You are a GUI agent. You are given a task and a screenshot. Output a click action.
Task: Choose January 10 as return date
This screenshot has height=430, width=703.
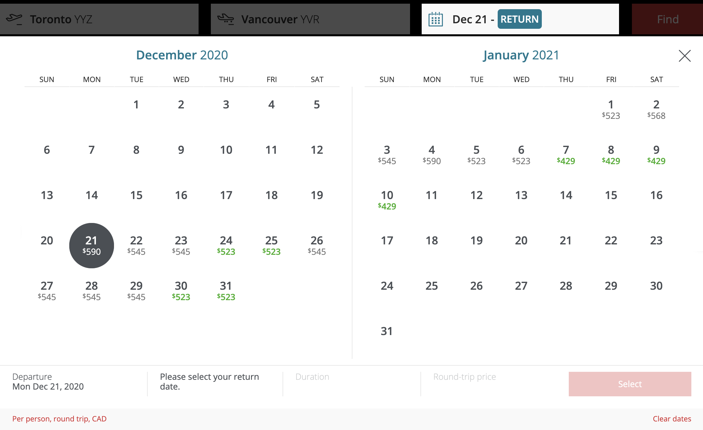pyautogui.click(x=387, y=200)
